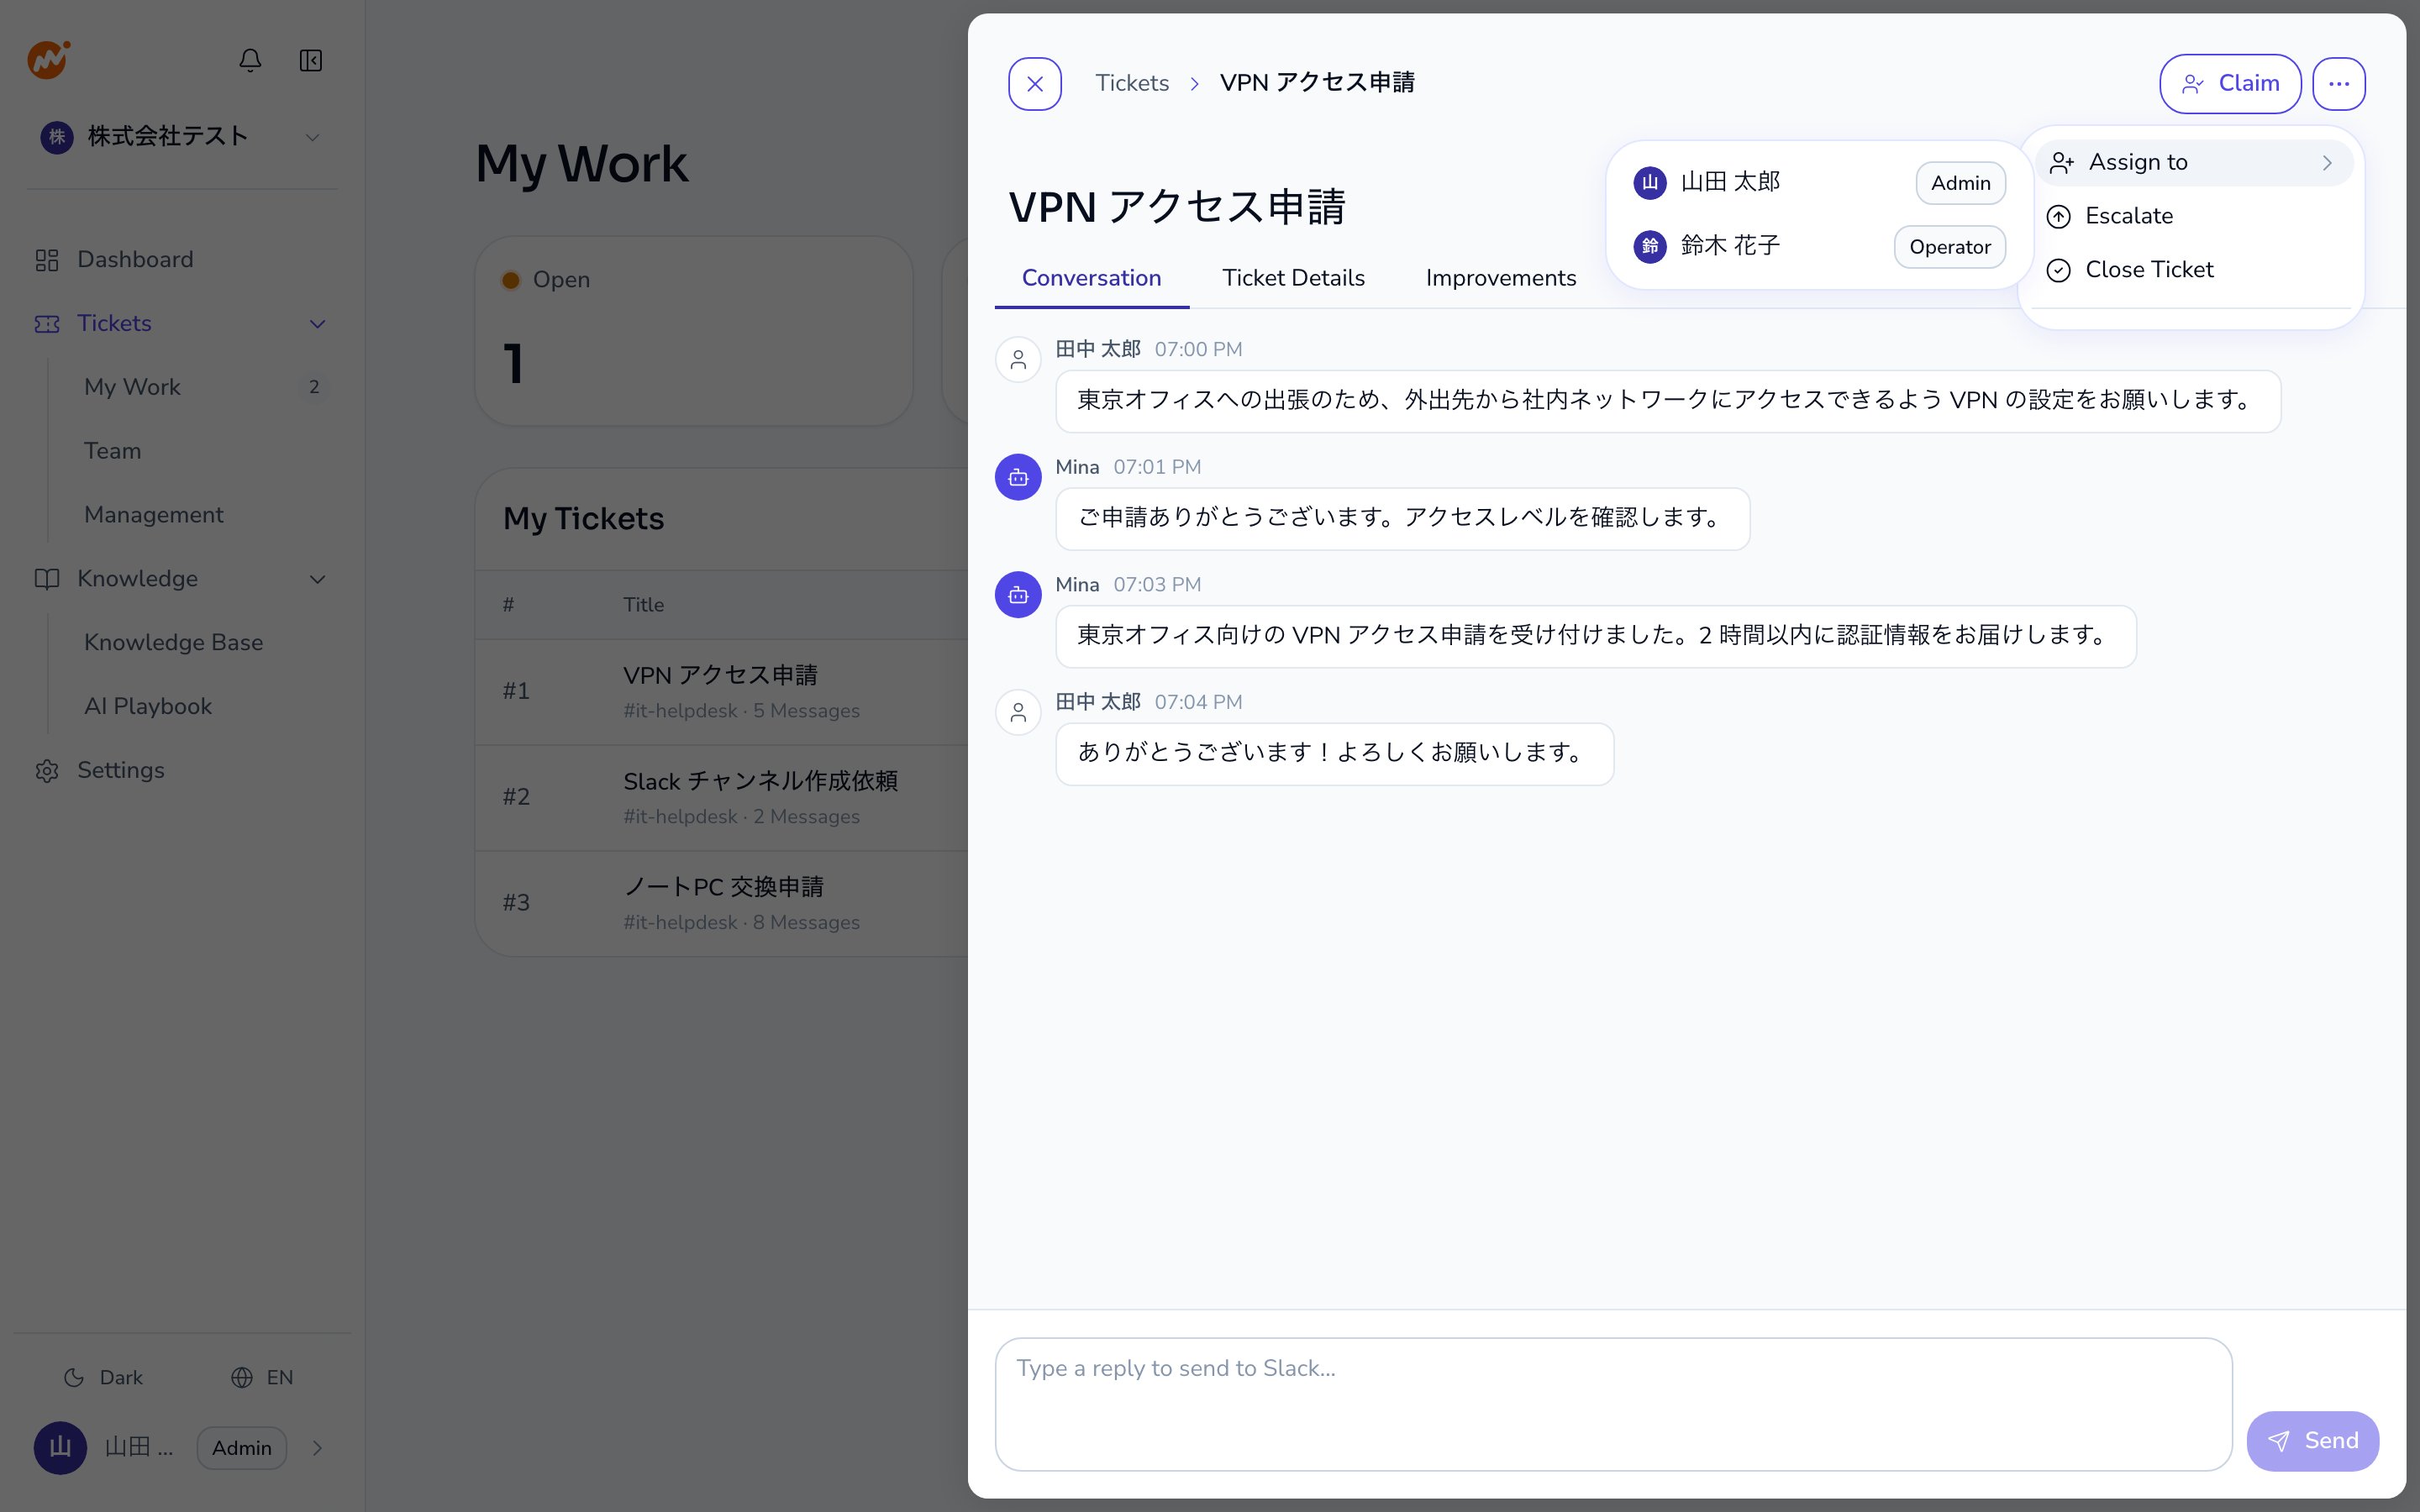Switch language via EN globe
Screen dimensions: 2420x1512
(x=262, y=1378)
